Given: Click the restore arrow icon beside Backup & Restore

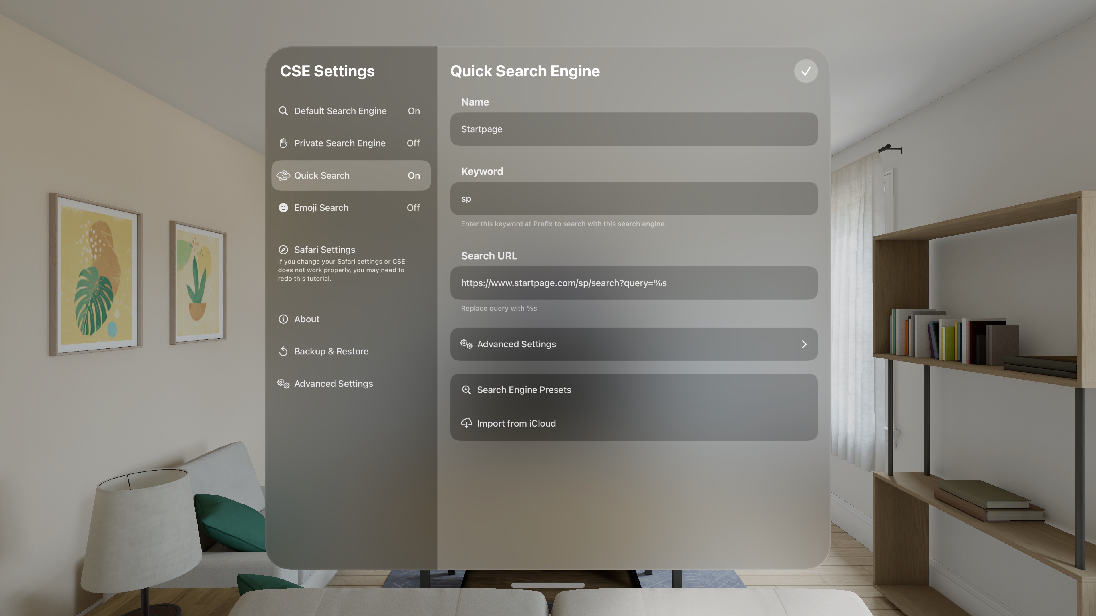Looking at the screenshot, I should coord(283,352).
